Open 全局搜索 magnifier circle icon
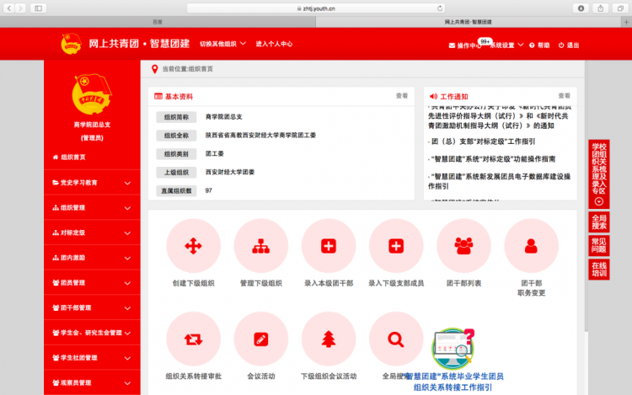 pyautogui.click(x=396, y=339)
